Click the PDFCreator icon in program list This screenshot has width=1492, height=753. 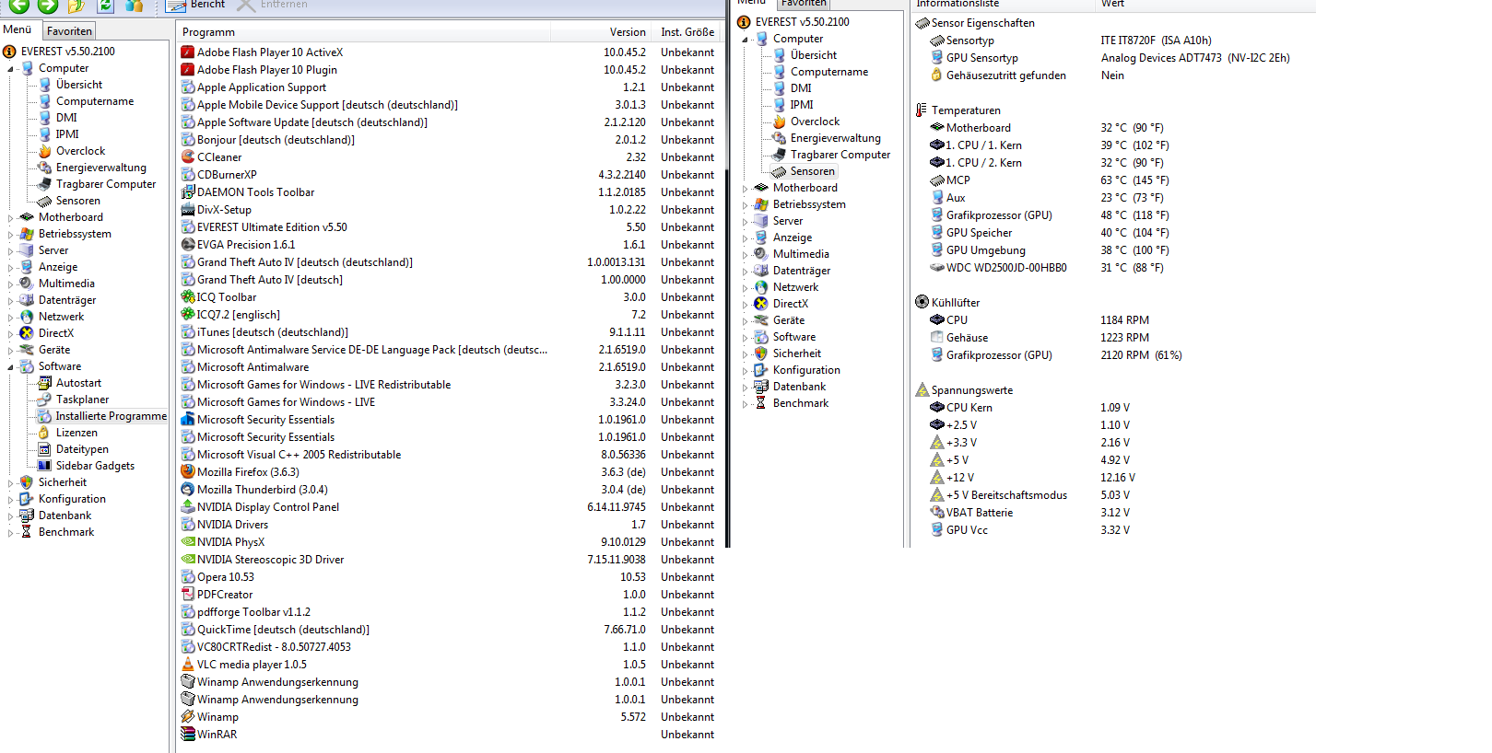(188, 595)
